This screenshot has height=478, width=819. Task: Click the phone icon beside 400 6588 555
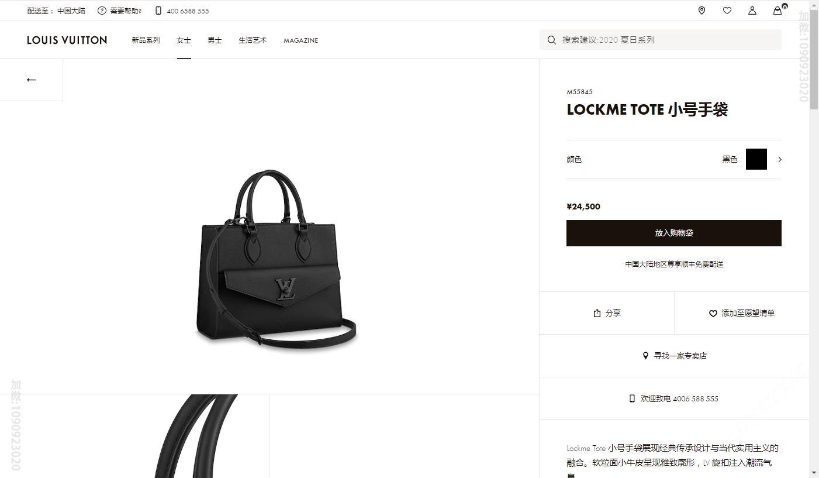pyautogui.click(x=158, y=11)
